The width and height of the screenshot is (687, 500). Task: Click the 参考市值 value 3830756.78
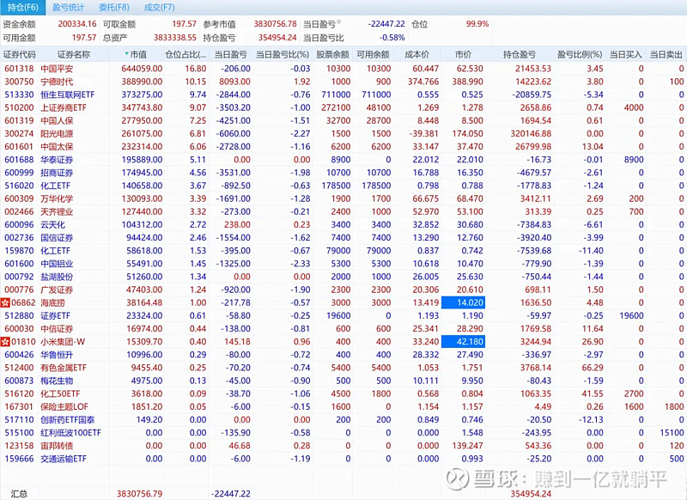[x=275, y=24]
